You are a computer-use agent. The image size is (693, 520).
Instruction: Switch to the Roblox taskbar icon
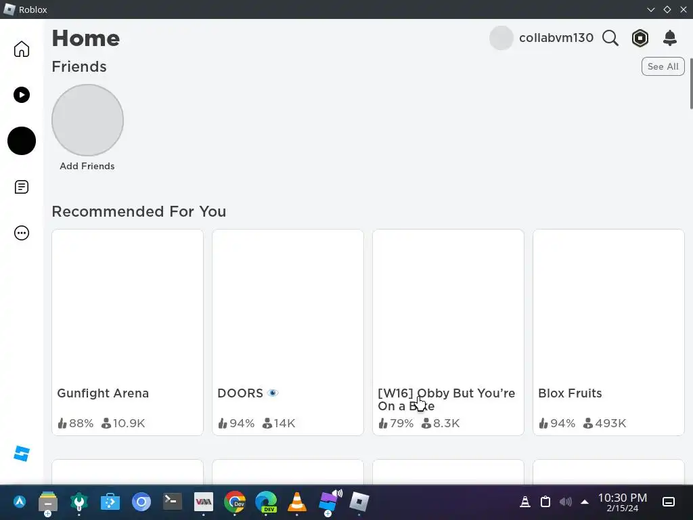tap(359, 502)
